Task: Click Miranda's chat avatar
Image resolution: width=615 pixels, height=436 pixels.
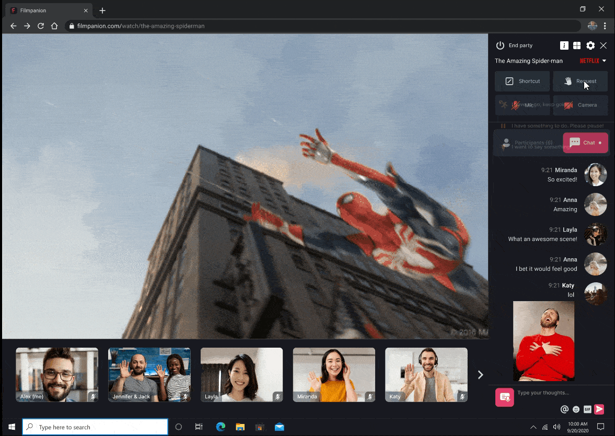Action: [x=595, y=175]
